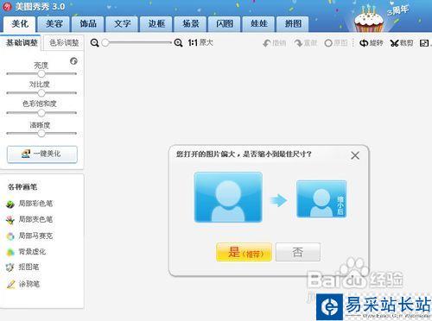Screen dimensions: 432x321
Task: Select the 拼图 tab
Action: (x=293, y=24)
